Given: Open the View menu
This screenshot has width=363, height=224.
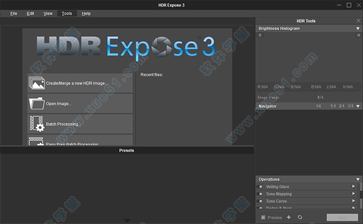Looking at the screenshot, I should (x=48, y=13).
